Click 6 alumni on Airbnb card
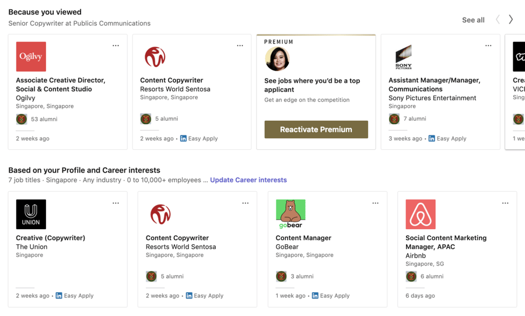The height and width of the screenshot is (316, 525). click(432, 276)
